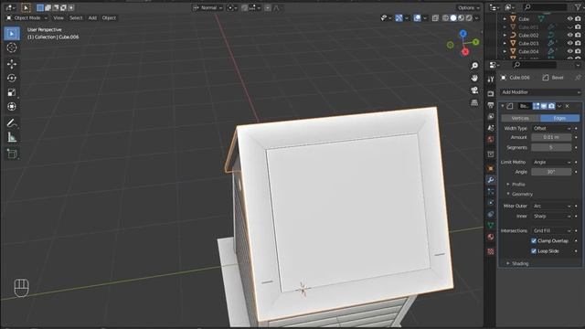Open the Output properties tab

click(491, 105)
